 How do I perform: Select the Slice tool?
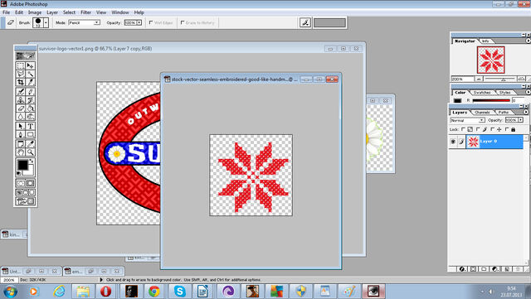[x=30, y=82]
